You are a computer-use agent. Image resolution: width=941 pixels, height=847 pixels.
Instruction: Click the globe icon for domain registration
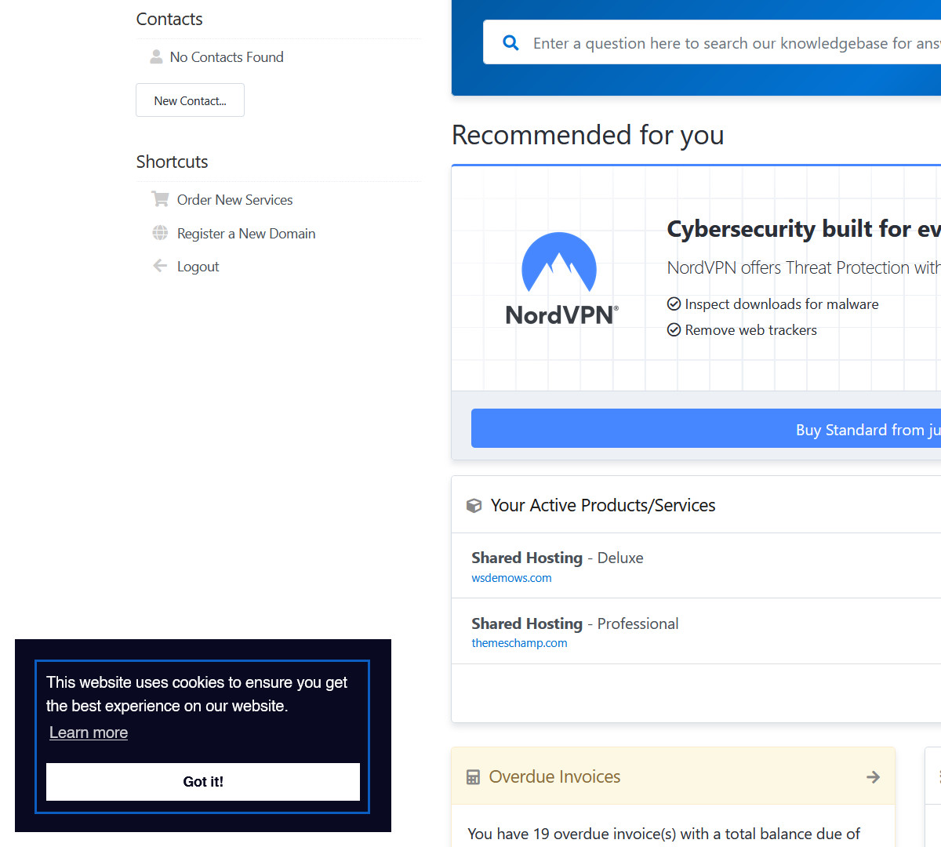pos(160,233)
